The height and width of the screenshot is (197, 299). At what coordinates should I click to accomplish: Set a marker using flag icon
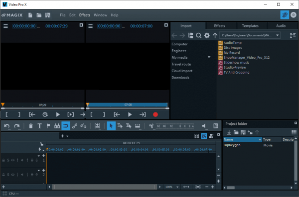tap(48, 126)
